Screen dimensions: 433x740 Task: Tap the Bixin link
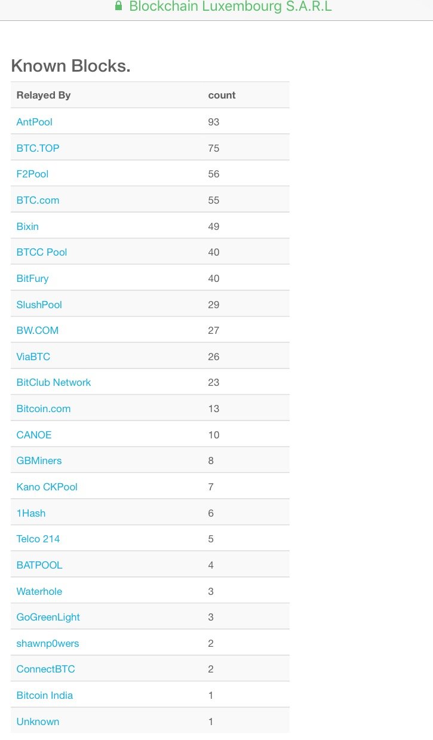pyautogui.click(x=27, y=226)
